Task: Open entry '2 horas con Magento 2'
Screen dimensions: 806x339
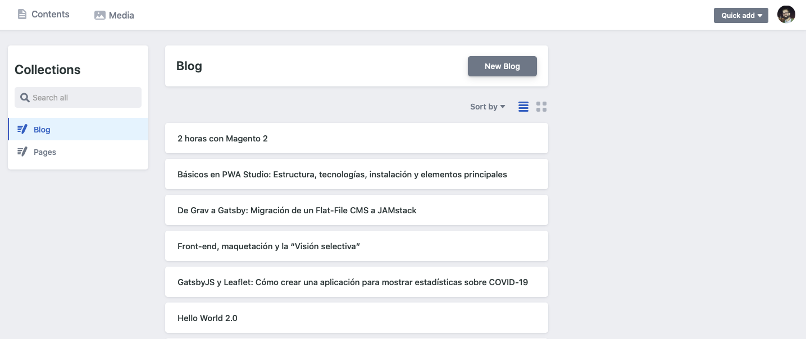Action: click(x=357, y=138)
